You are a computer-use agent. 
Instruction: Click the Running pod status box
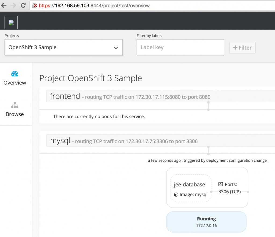[206, 222]
